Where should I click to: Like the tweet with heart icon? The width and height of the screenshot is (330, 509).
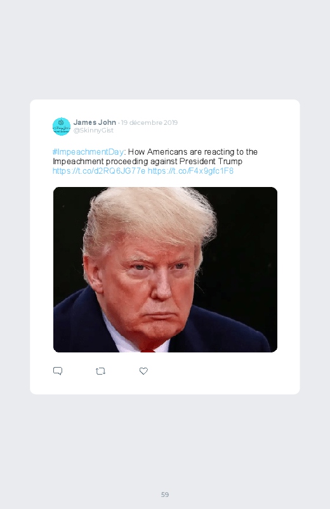tap(143, 371)
